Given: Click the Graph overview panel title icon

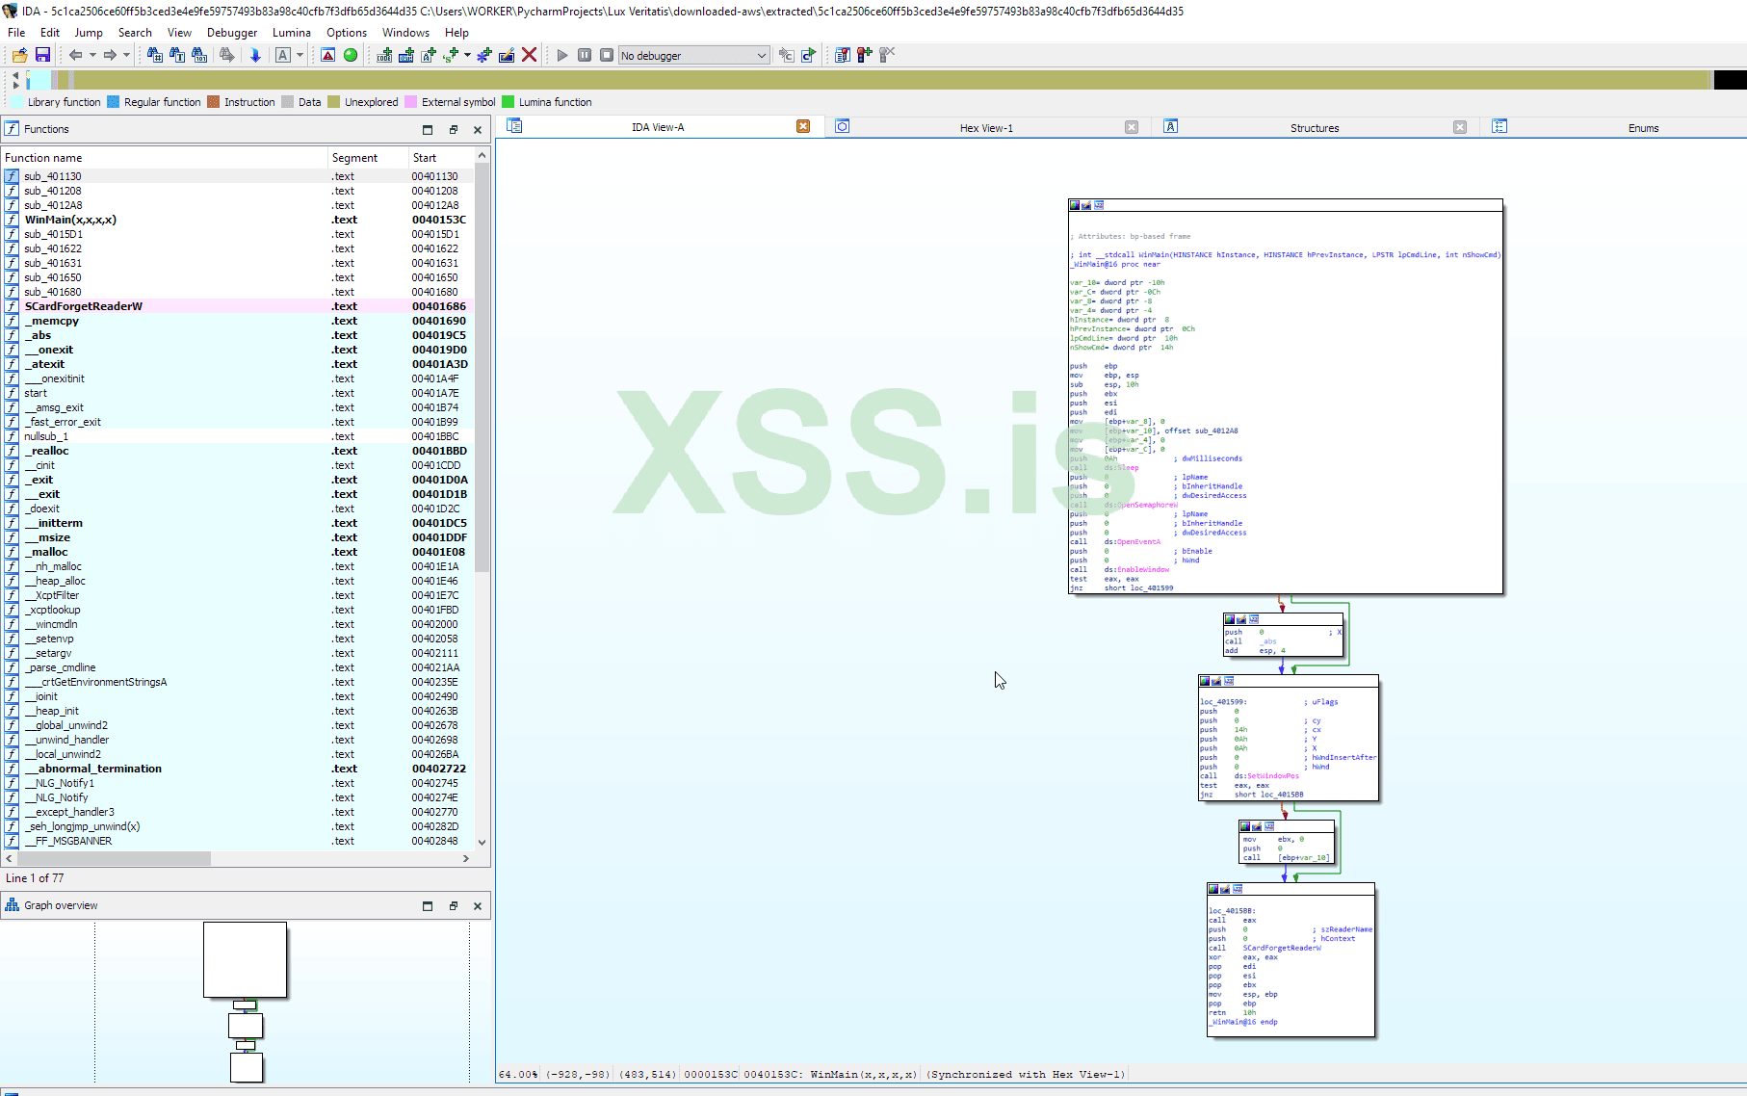Looking at the screenshot, I should (13, 905).
